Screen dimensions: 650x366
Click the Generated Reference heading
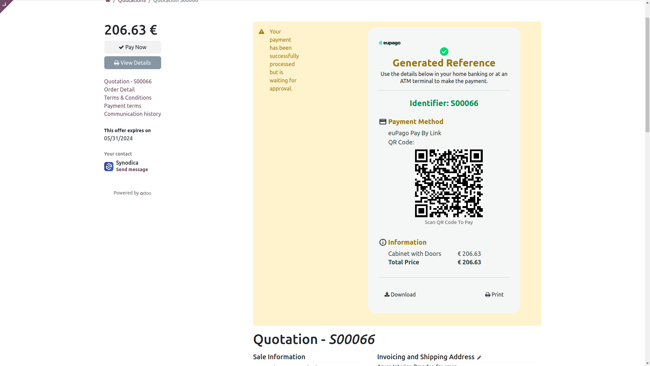pos(444,63)
